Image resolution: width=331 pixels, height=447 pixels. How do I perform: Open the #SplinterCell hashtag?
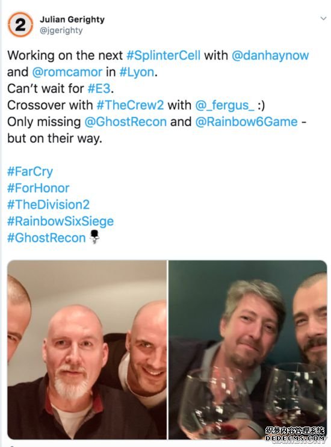(x=163, y=55)
